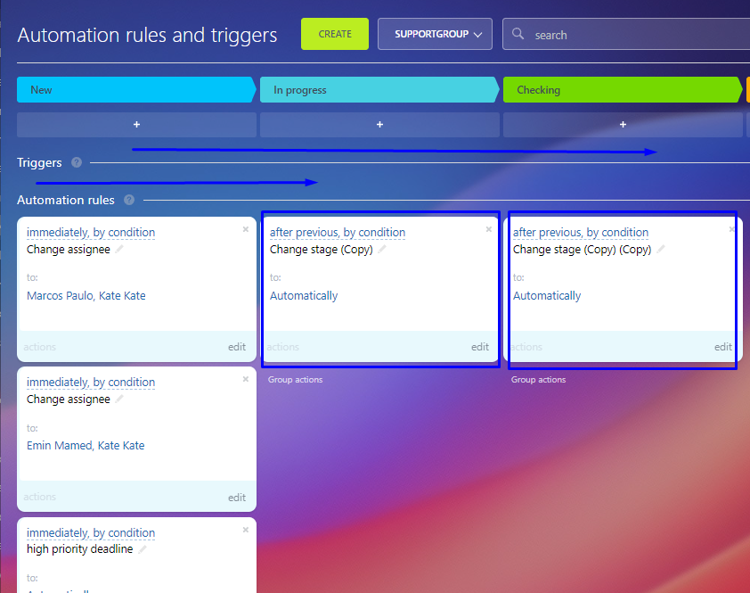Remove the Emin Mamed Change assignee rule
The image size is (750, 593).
pyautogui.click(x=246, y=379)
